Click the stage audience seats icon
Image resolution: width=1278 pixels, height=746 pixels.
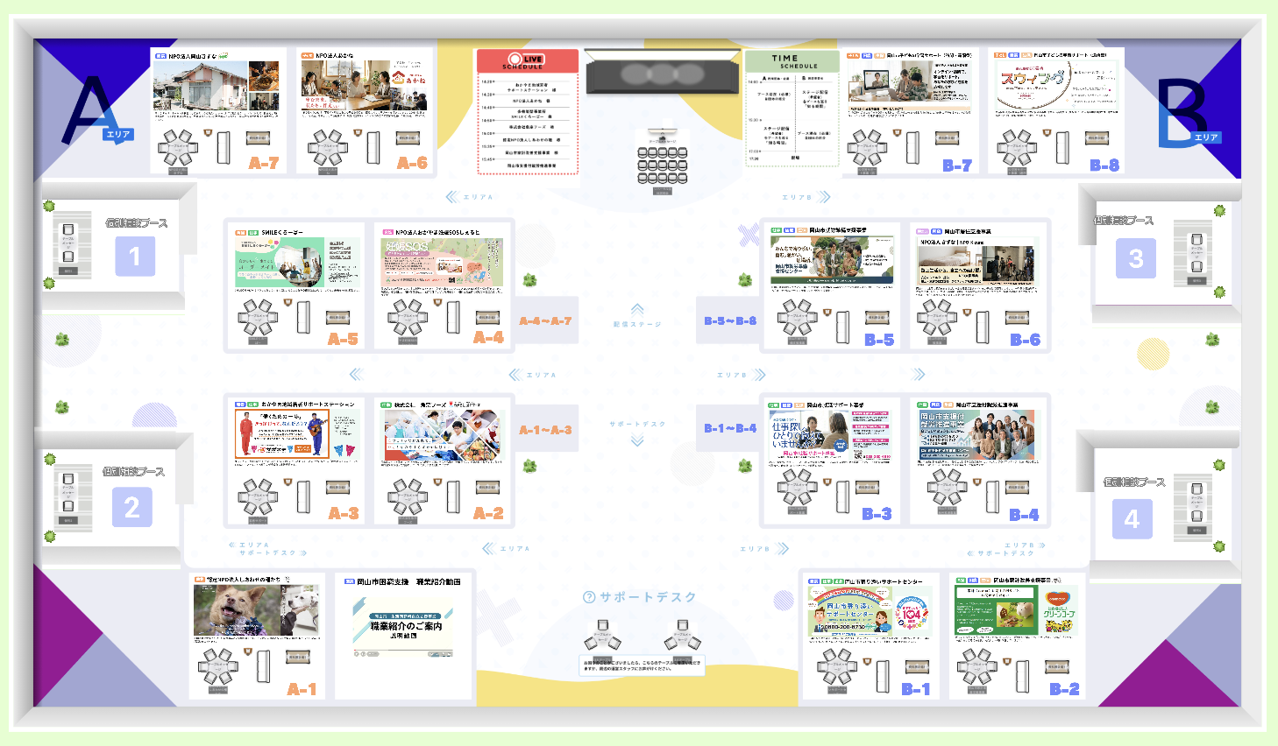tap(662, 165)
